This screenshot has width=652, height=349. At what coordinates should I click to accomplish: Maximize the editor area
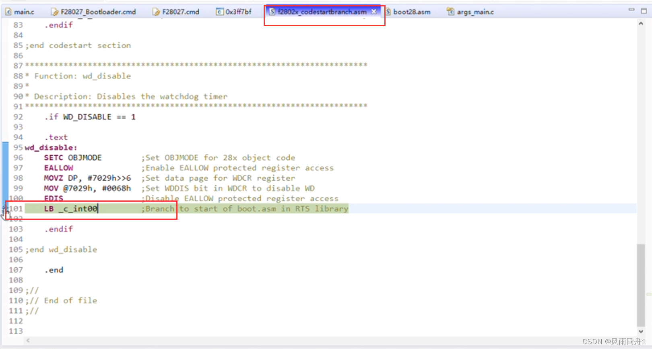click(644, 11)
